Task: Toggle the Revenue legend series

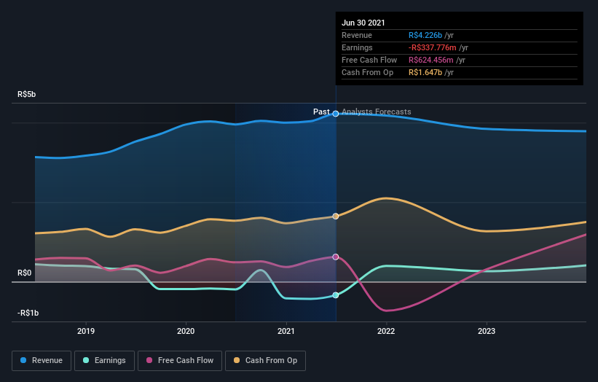Action: (42, 361)
